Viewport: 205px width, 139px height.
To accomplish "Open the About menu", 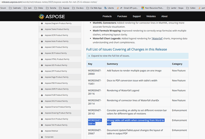I will click(x=164, y=16).
